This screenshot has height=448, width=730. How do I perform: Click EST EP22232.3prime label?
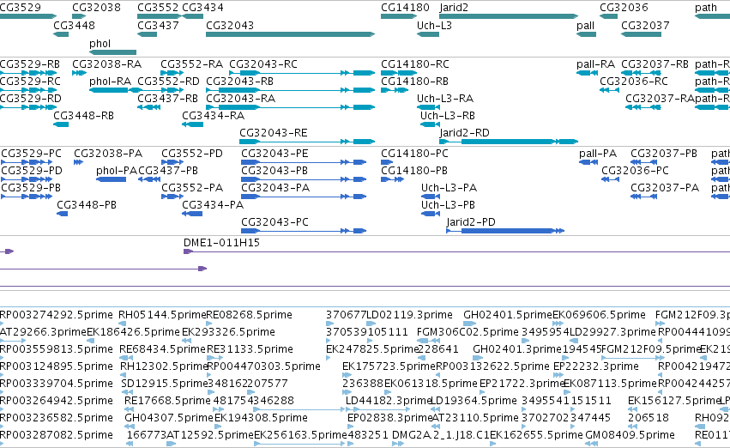click(x=596, y=366)
